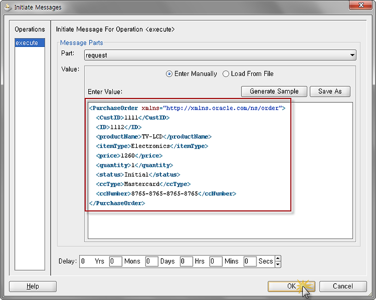
Task: Click the Save As button
Action: pyautogui.click(x=330, y=91)
